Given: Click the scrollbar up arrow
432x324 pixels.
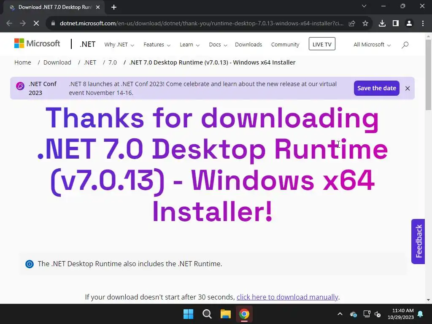Looking at the screenshot, I should click(x=428, y=36).
